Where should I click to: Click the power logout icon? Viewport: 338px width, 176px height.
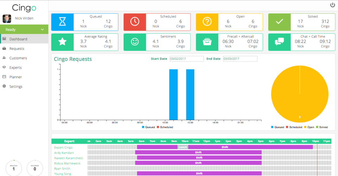point(332,5)
